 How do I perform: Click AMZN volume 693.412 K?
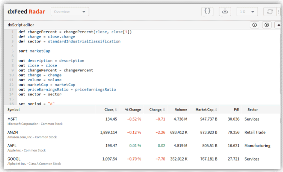pyautogui.click(x=179, y=132)
